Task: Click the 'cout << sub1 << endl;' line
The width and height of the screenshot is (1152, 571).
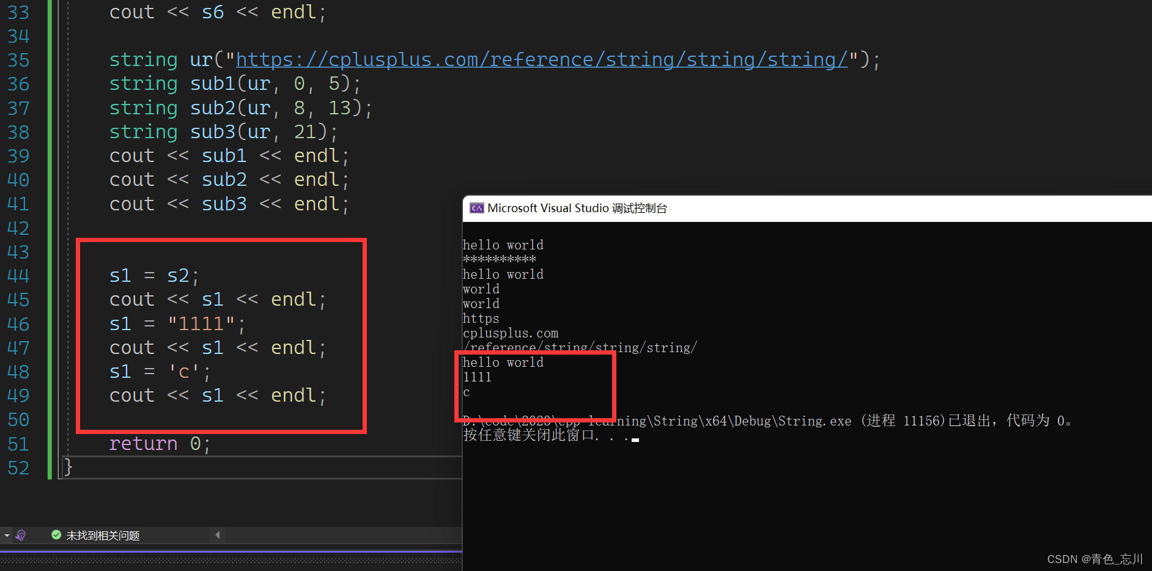Action: (x=229, y=156)
